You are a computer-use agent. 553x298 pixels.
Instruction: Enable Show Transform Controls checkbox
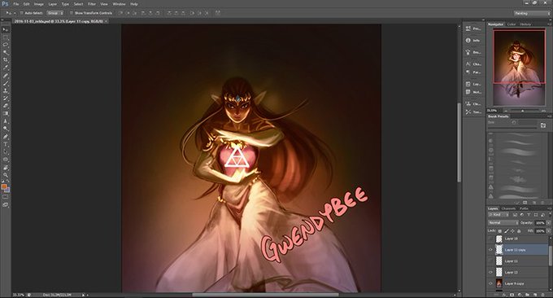pyautogui.click(x=72, y=13)
